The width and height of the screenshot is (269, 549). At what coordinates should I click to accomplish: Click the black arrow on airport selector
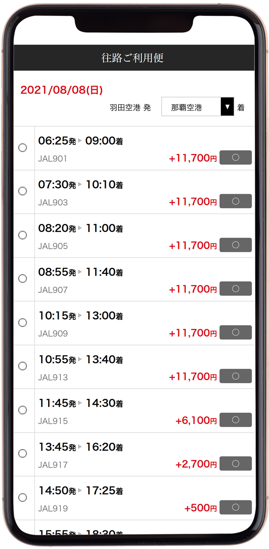227,107
